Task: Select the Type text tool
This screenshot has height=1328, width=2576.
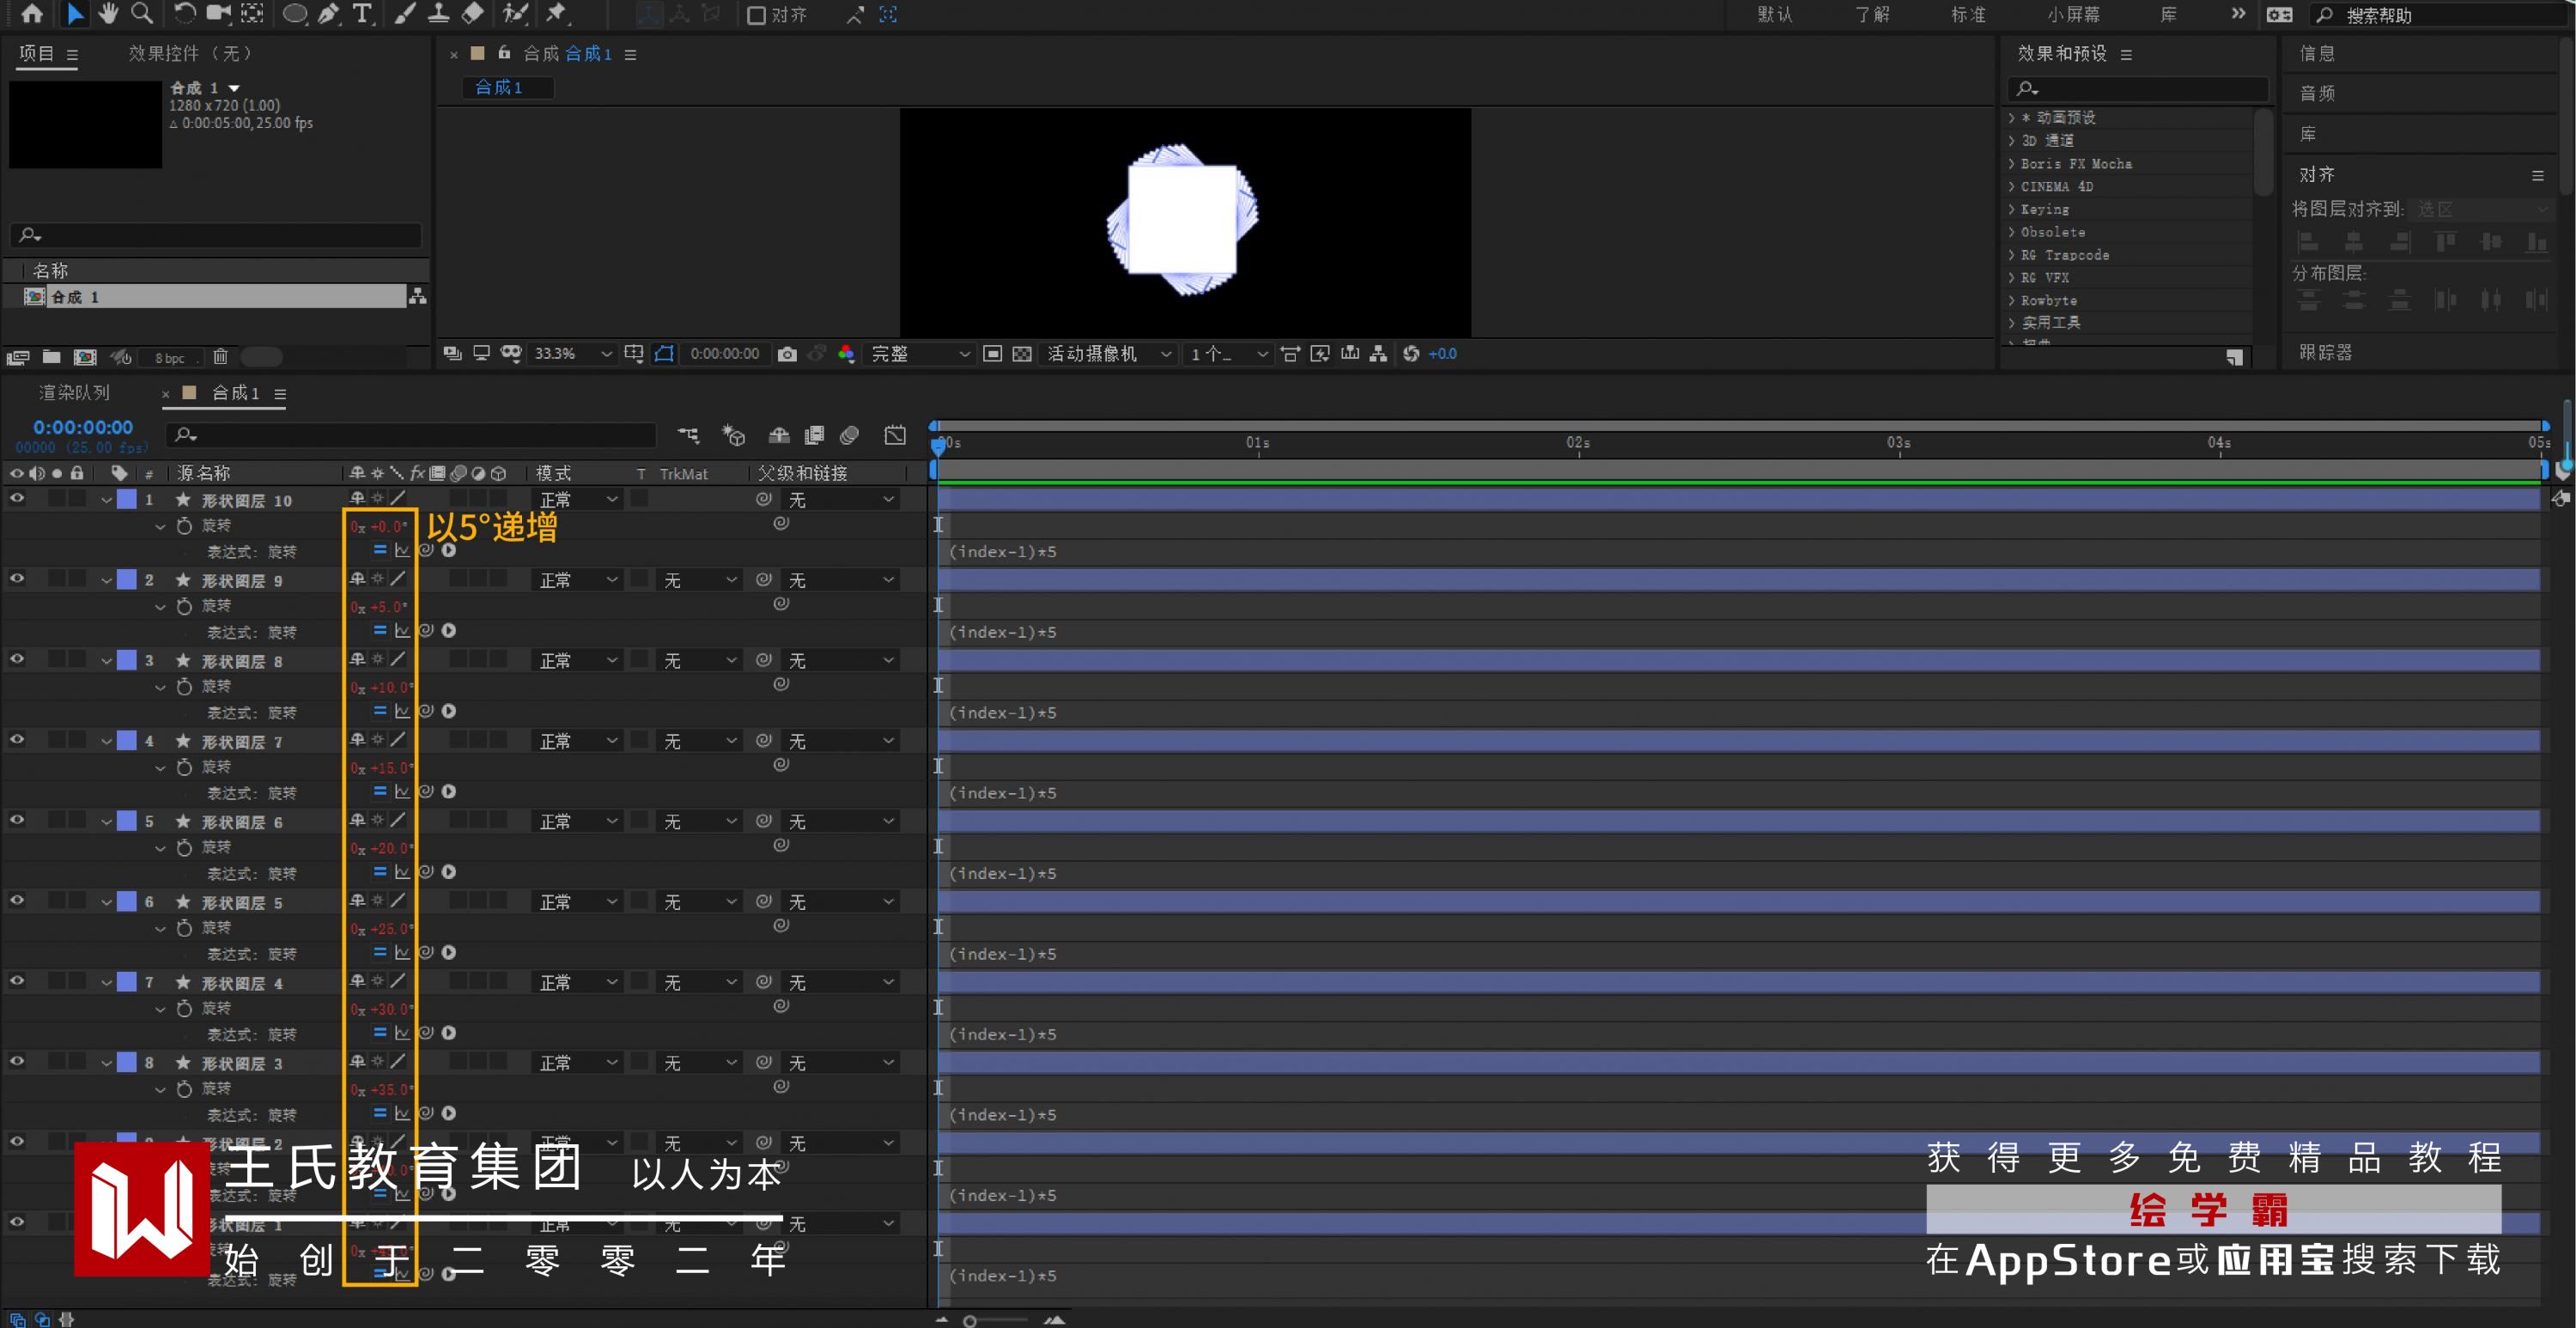Action: pyautogui.click(x=362, y=14)
